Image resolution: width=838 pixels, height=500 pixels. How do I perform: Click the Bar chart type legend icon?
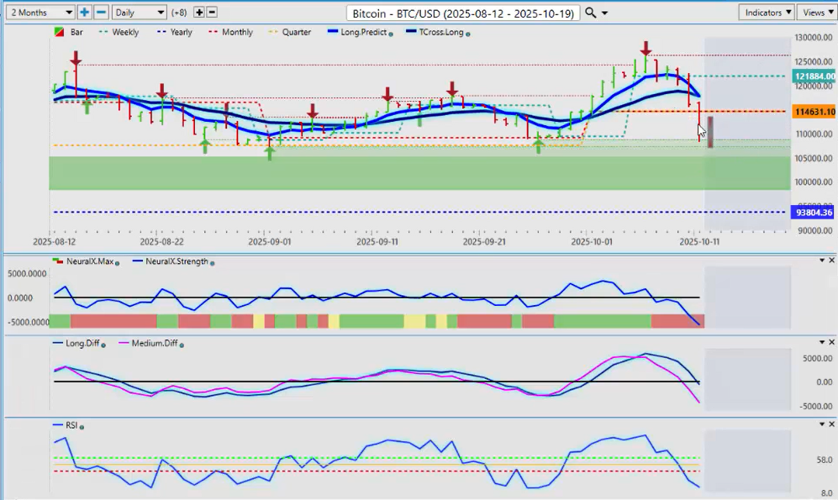tap(56, 32)
